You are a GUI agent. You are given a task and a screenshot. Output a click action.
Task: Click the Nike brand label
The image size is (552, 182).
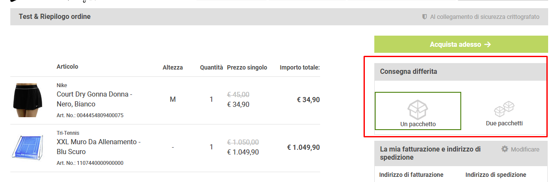tap(62, 85)
